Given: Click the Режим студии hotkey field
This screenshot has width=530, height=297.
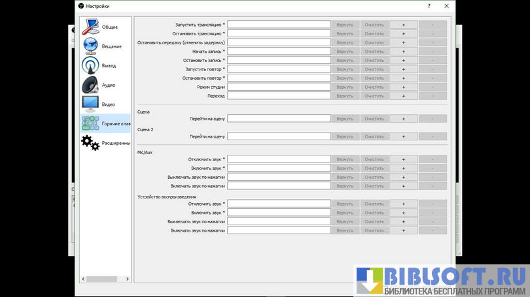Looking at the screenshot, I should 279,87.
